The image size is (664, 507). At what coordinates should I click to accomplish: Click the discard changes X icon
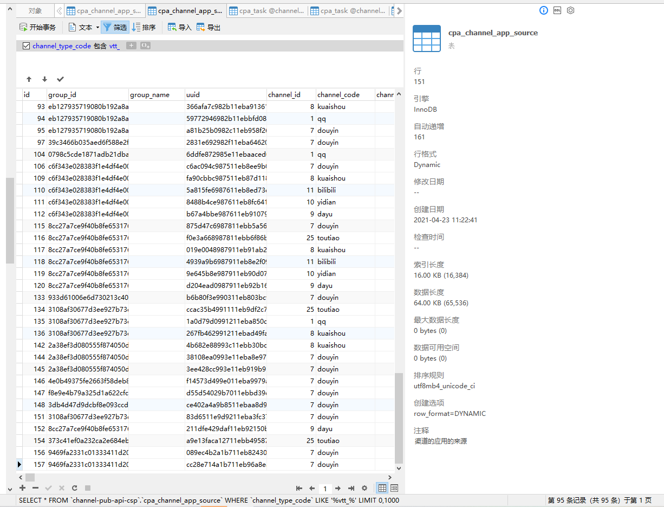tap(61, 488)
